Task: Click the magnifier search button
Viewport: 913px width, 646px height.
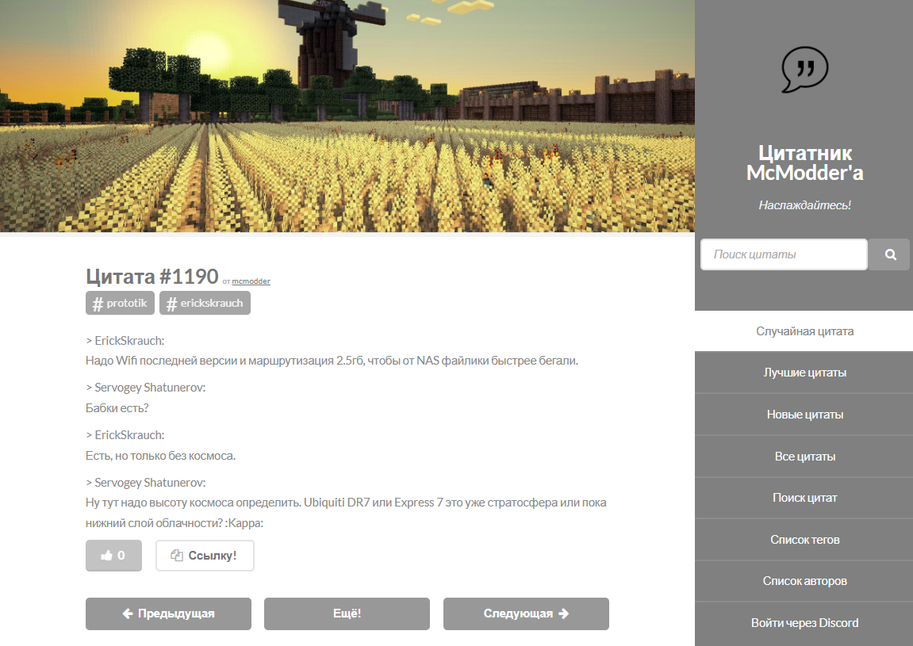Action: (x=890, y=254)
